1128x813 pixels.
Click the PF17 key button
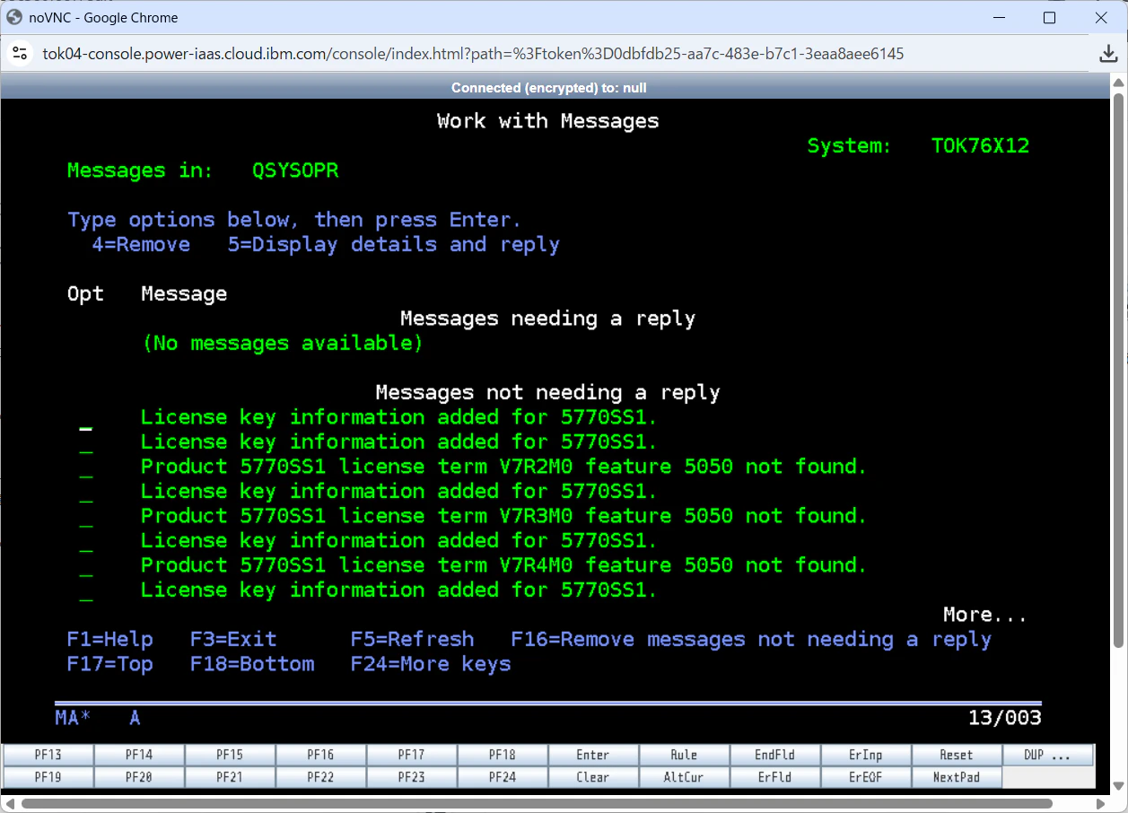[412, 755]
